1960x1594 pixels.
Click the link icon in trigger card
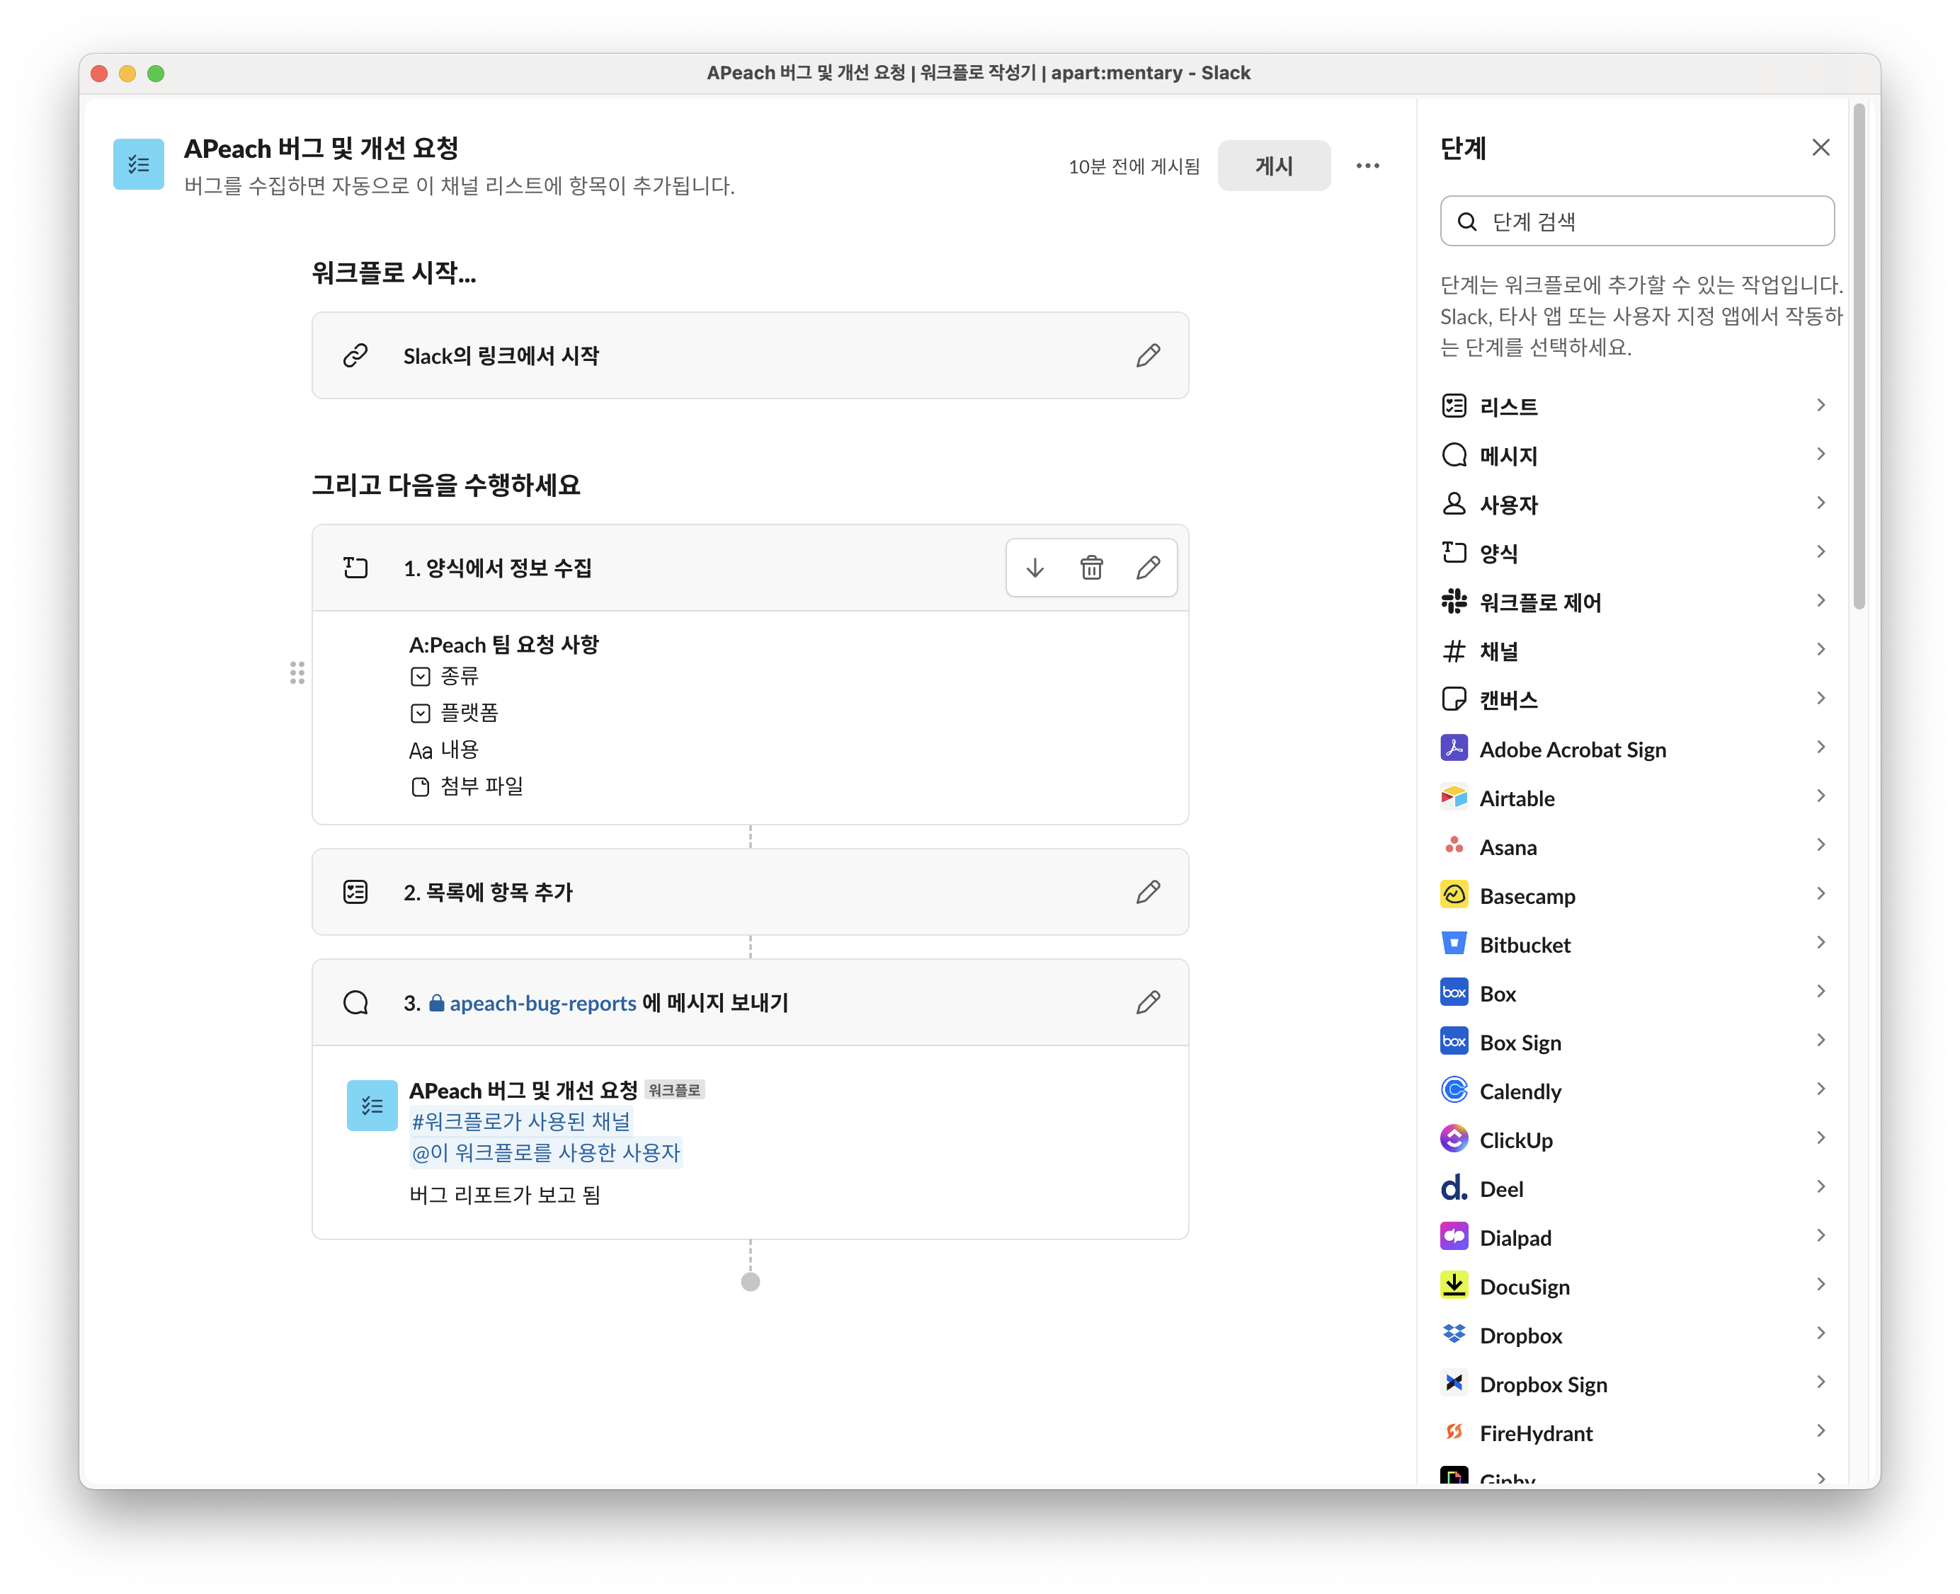355,355
